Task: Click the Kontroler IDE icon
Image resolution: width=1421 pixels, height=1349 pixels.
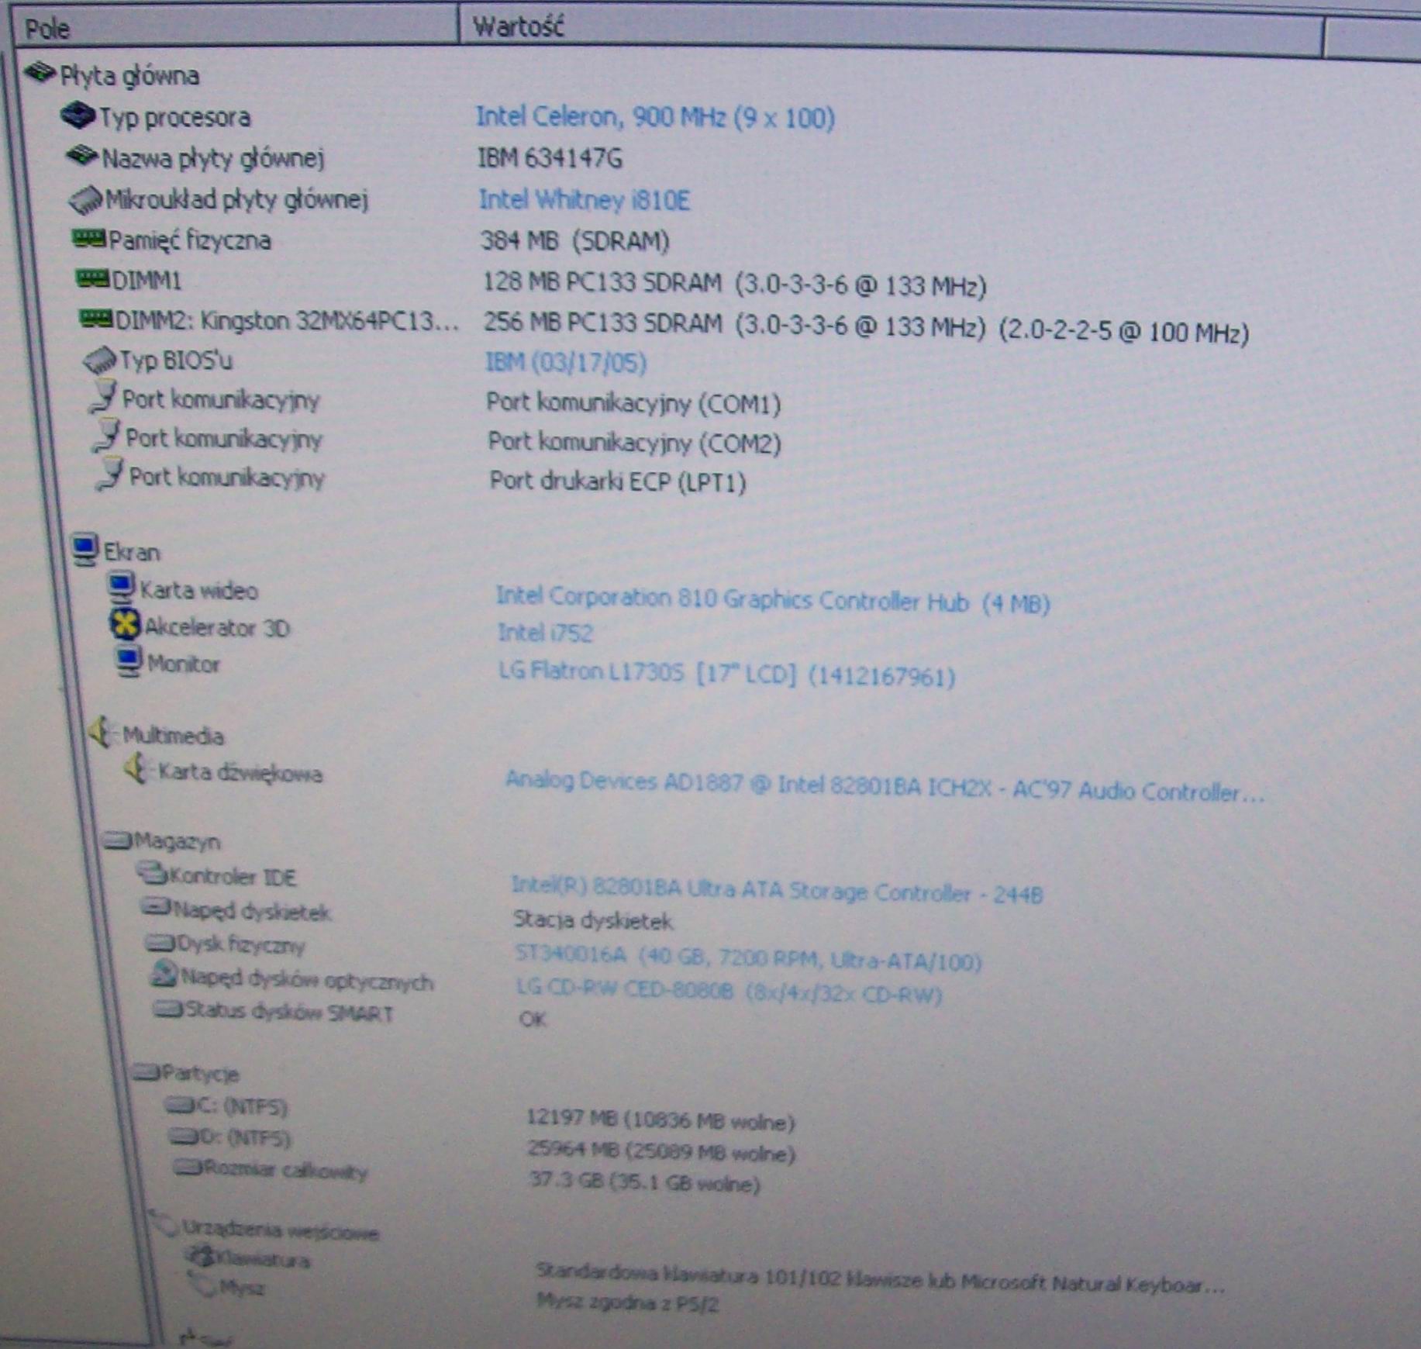Action: [153, 875]
